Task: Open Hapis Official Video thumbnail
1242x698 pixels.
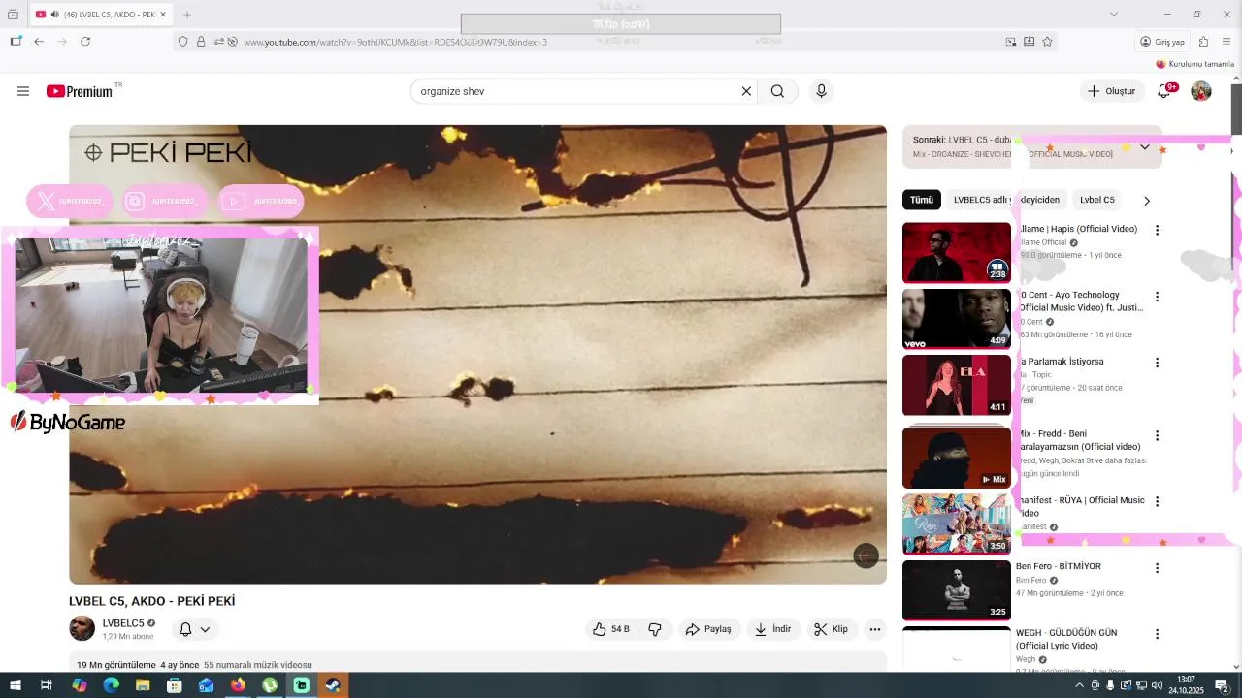Action: pos(957,252)
